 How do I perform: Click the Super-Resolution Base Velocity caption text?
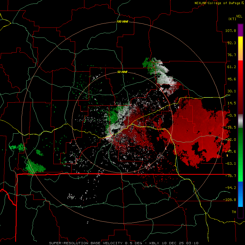coord(124,243)
